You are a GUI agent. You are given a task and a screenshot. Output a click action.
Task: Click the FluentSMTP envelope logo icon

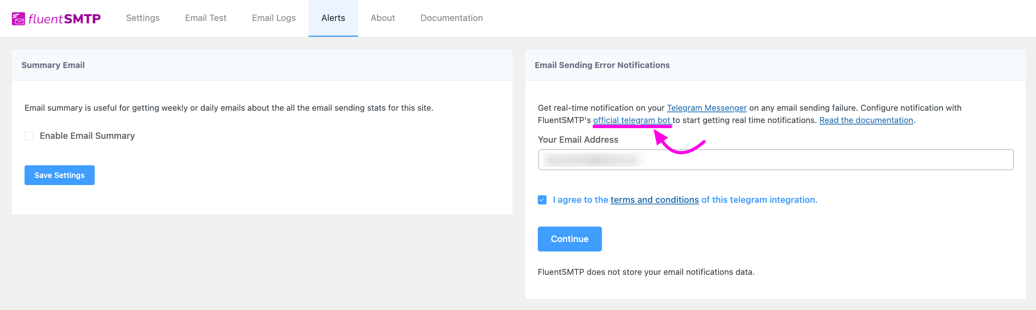19,19
